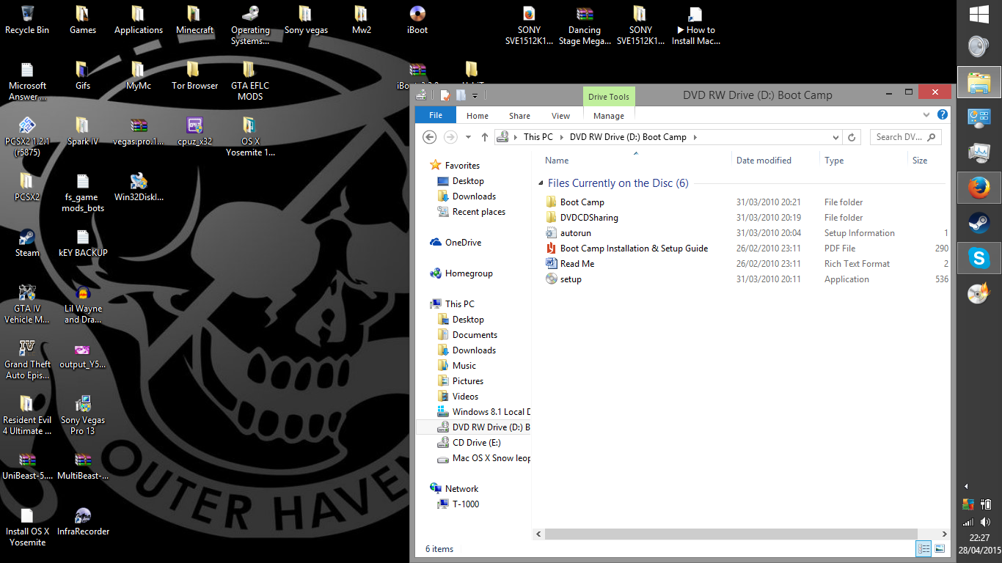This screenshot has width=1002, height=563.
Task: Switch to the Share ribbon tab
Action: coord(519,116)
